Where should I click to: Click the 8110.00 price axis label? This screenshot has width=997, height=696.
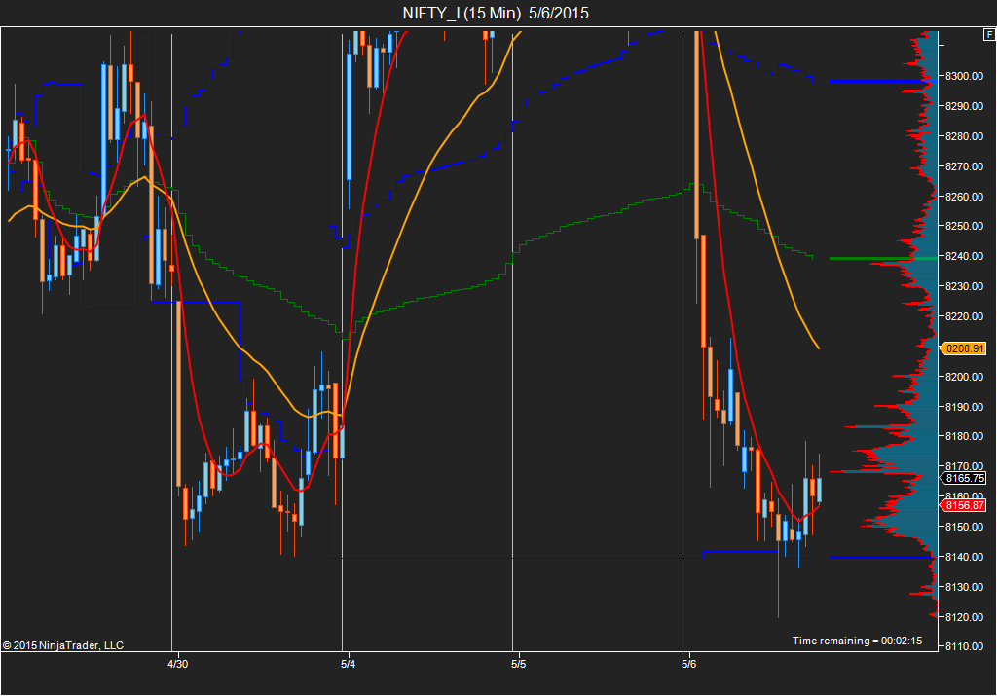[x=964, y=646]
